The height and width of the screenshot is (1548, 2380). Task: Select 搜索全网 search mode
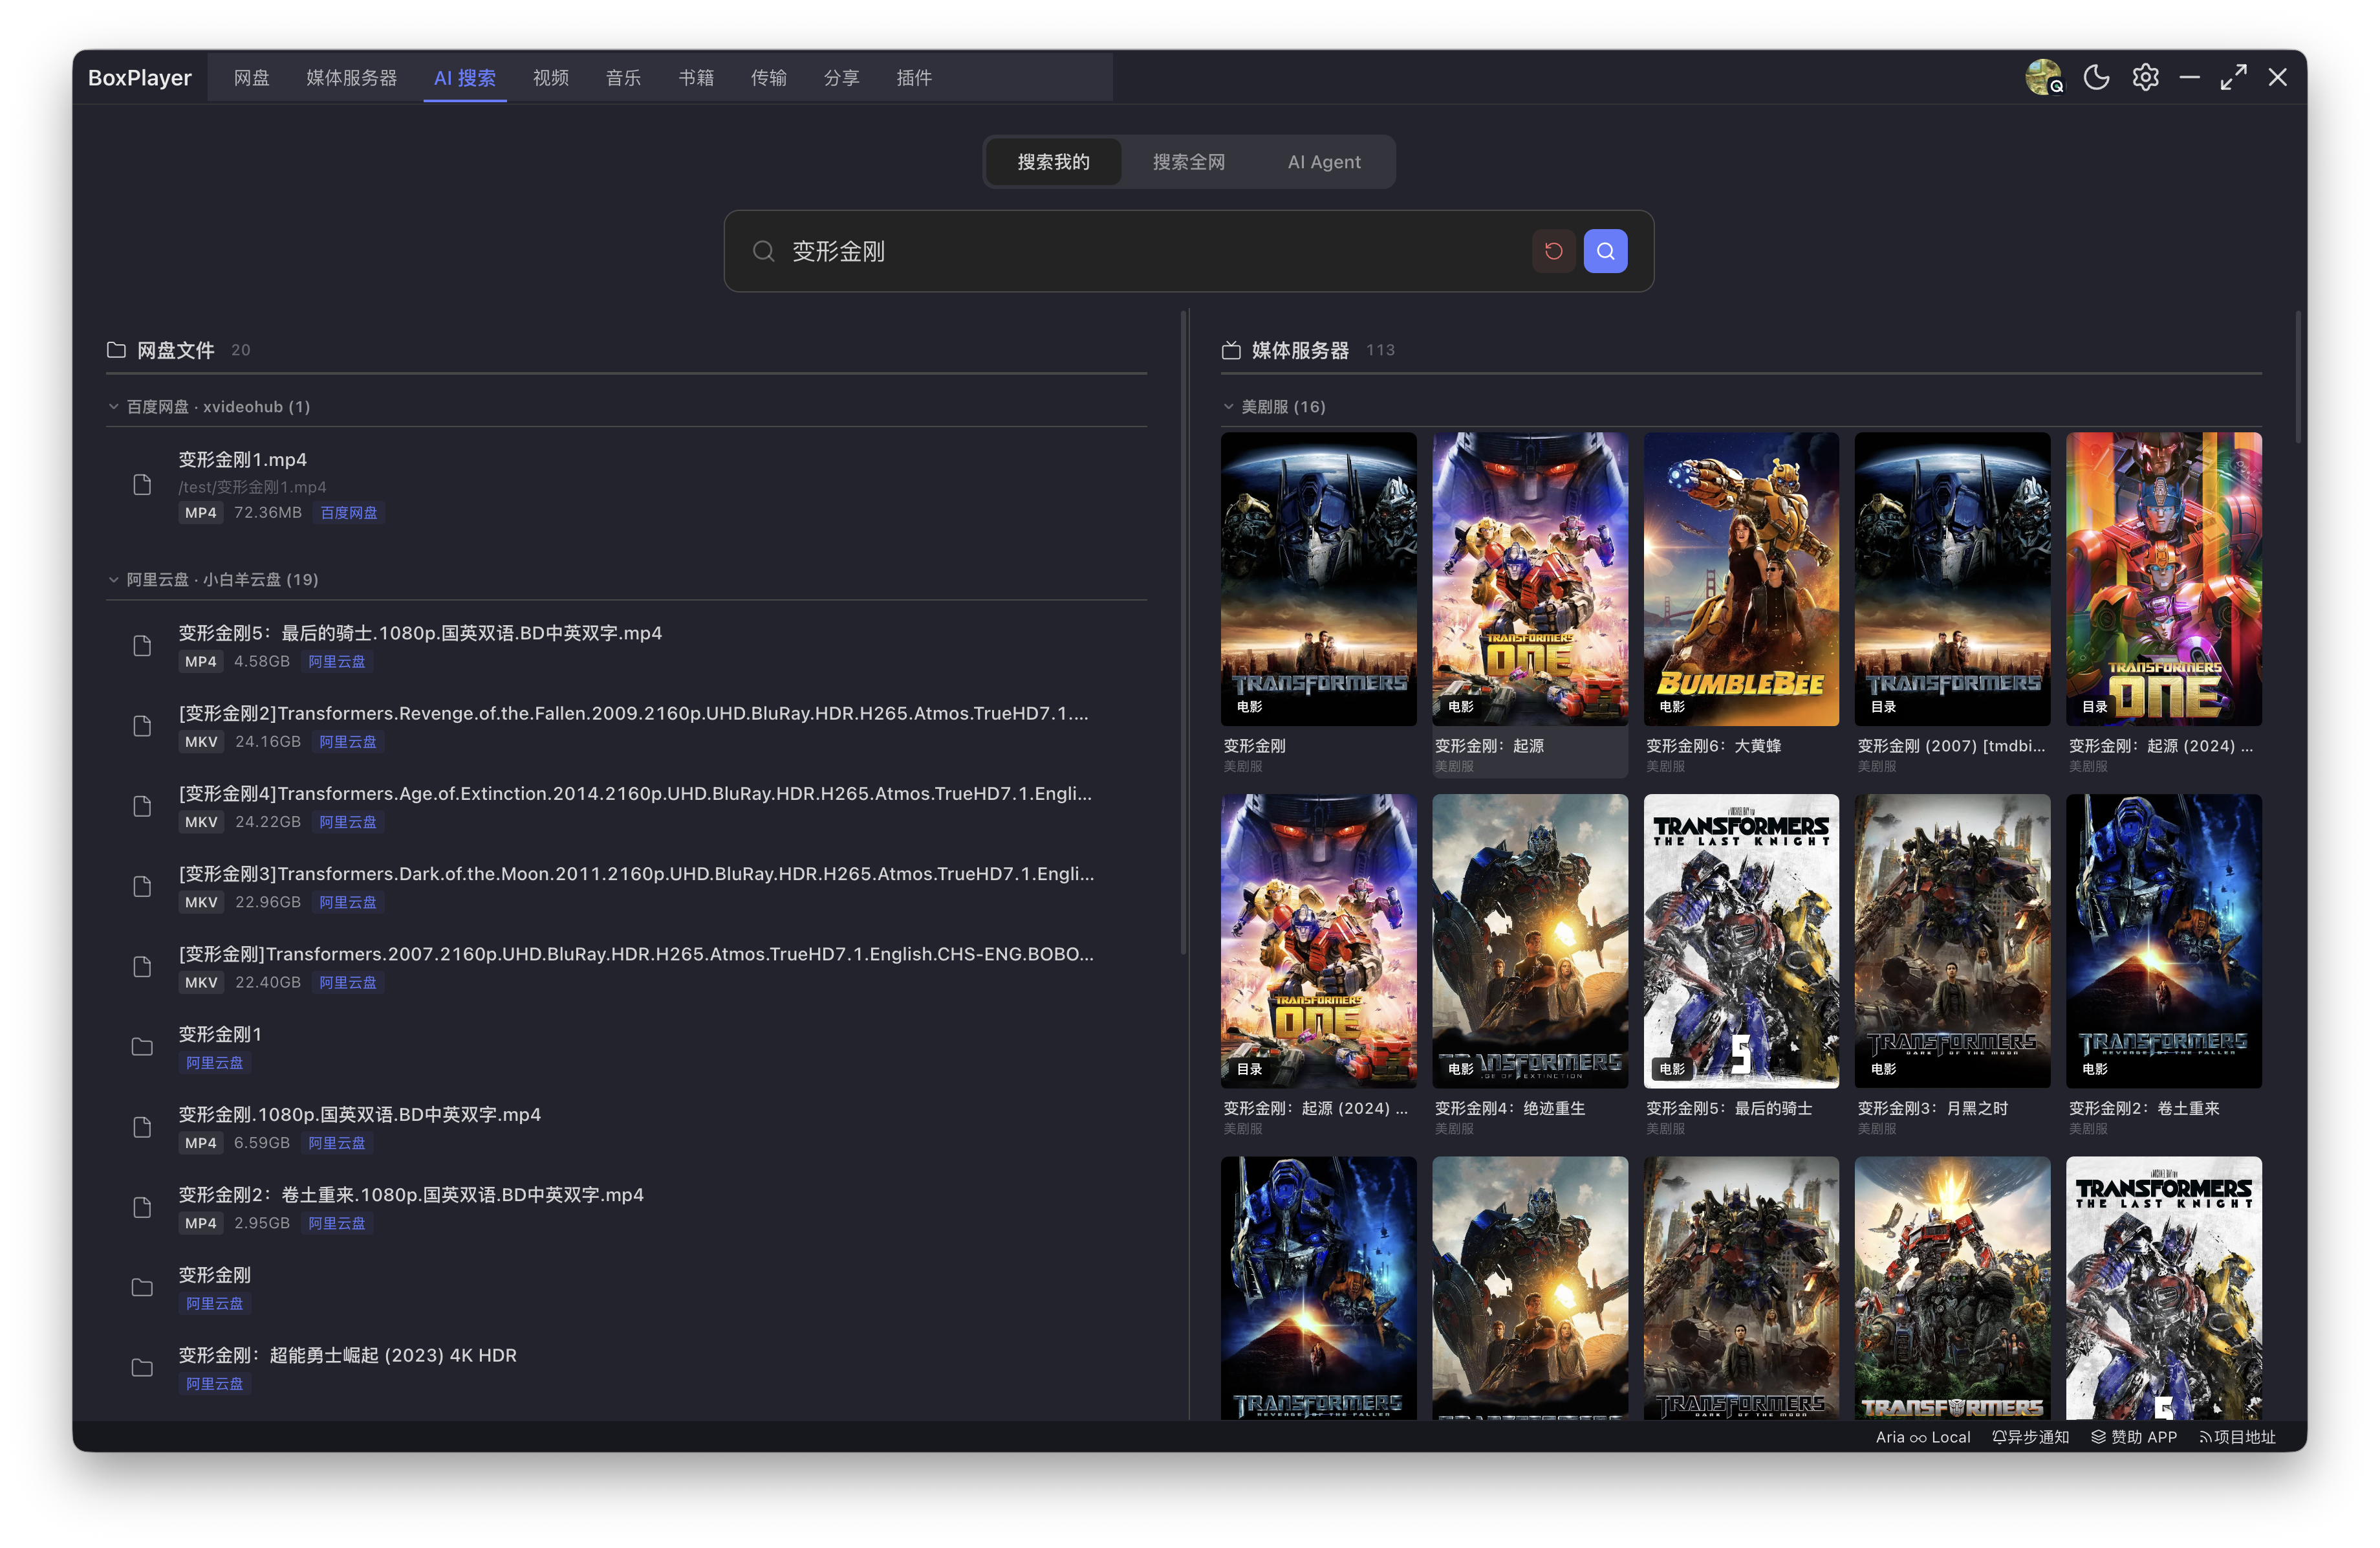1188,162
